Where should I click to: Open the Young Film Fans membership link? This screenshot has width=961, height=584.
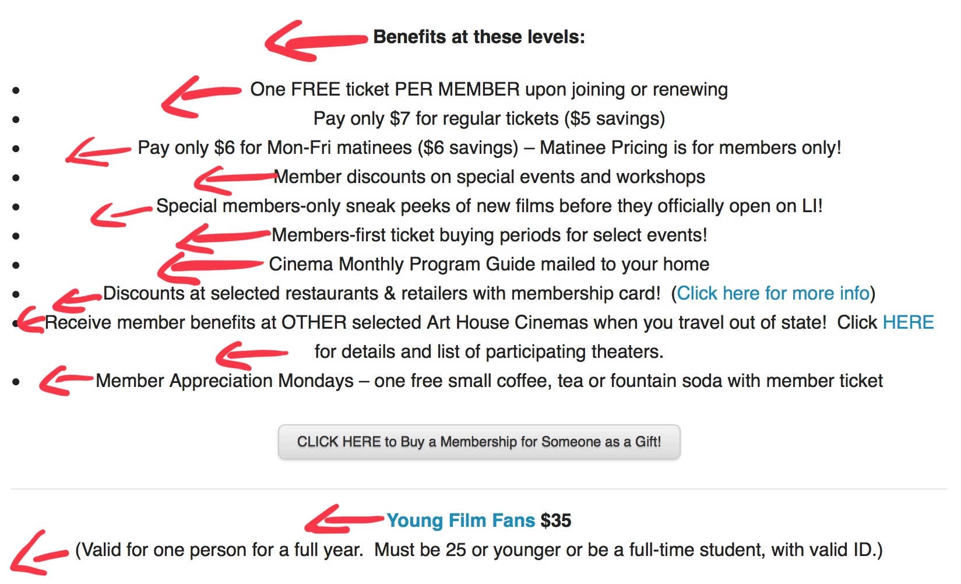460,520
